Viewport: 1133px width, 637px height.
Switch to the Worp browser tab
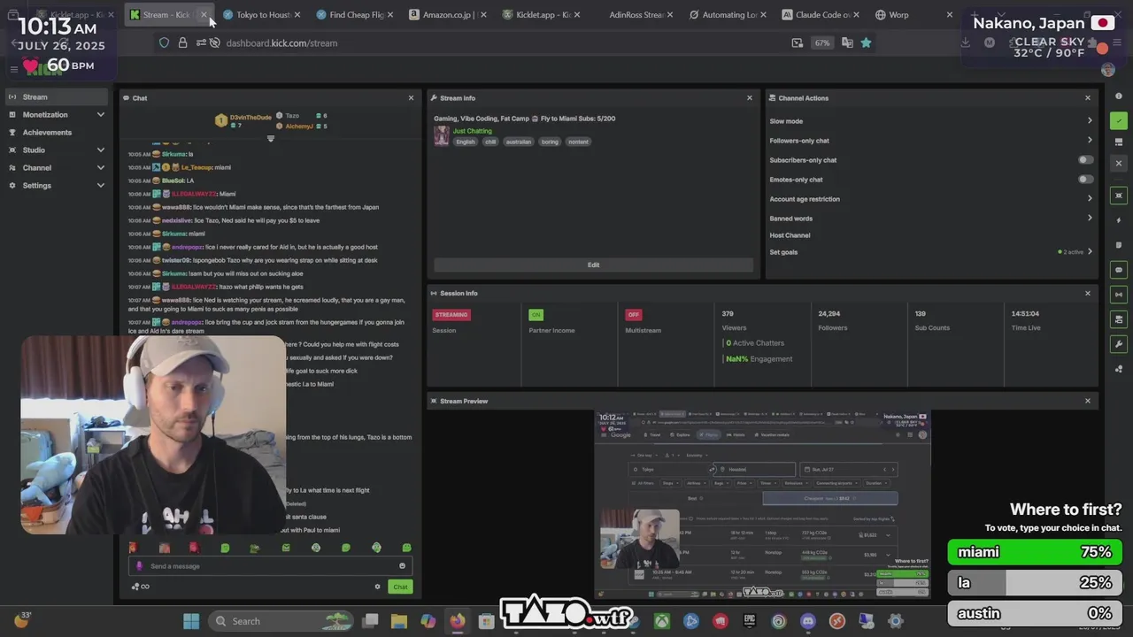[914, 15]
